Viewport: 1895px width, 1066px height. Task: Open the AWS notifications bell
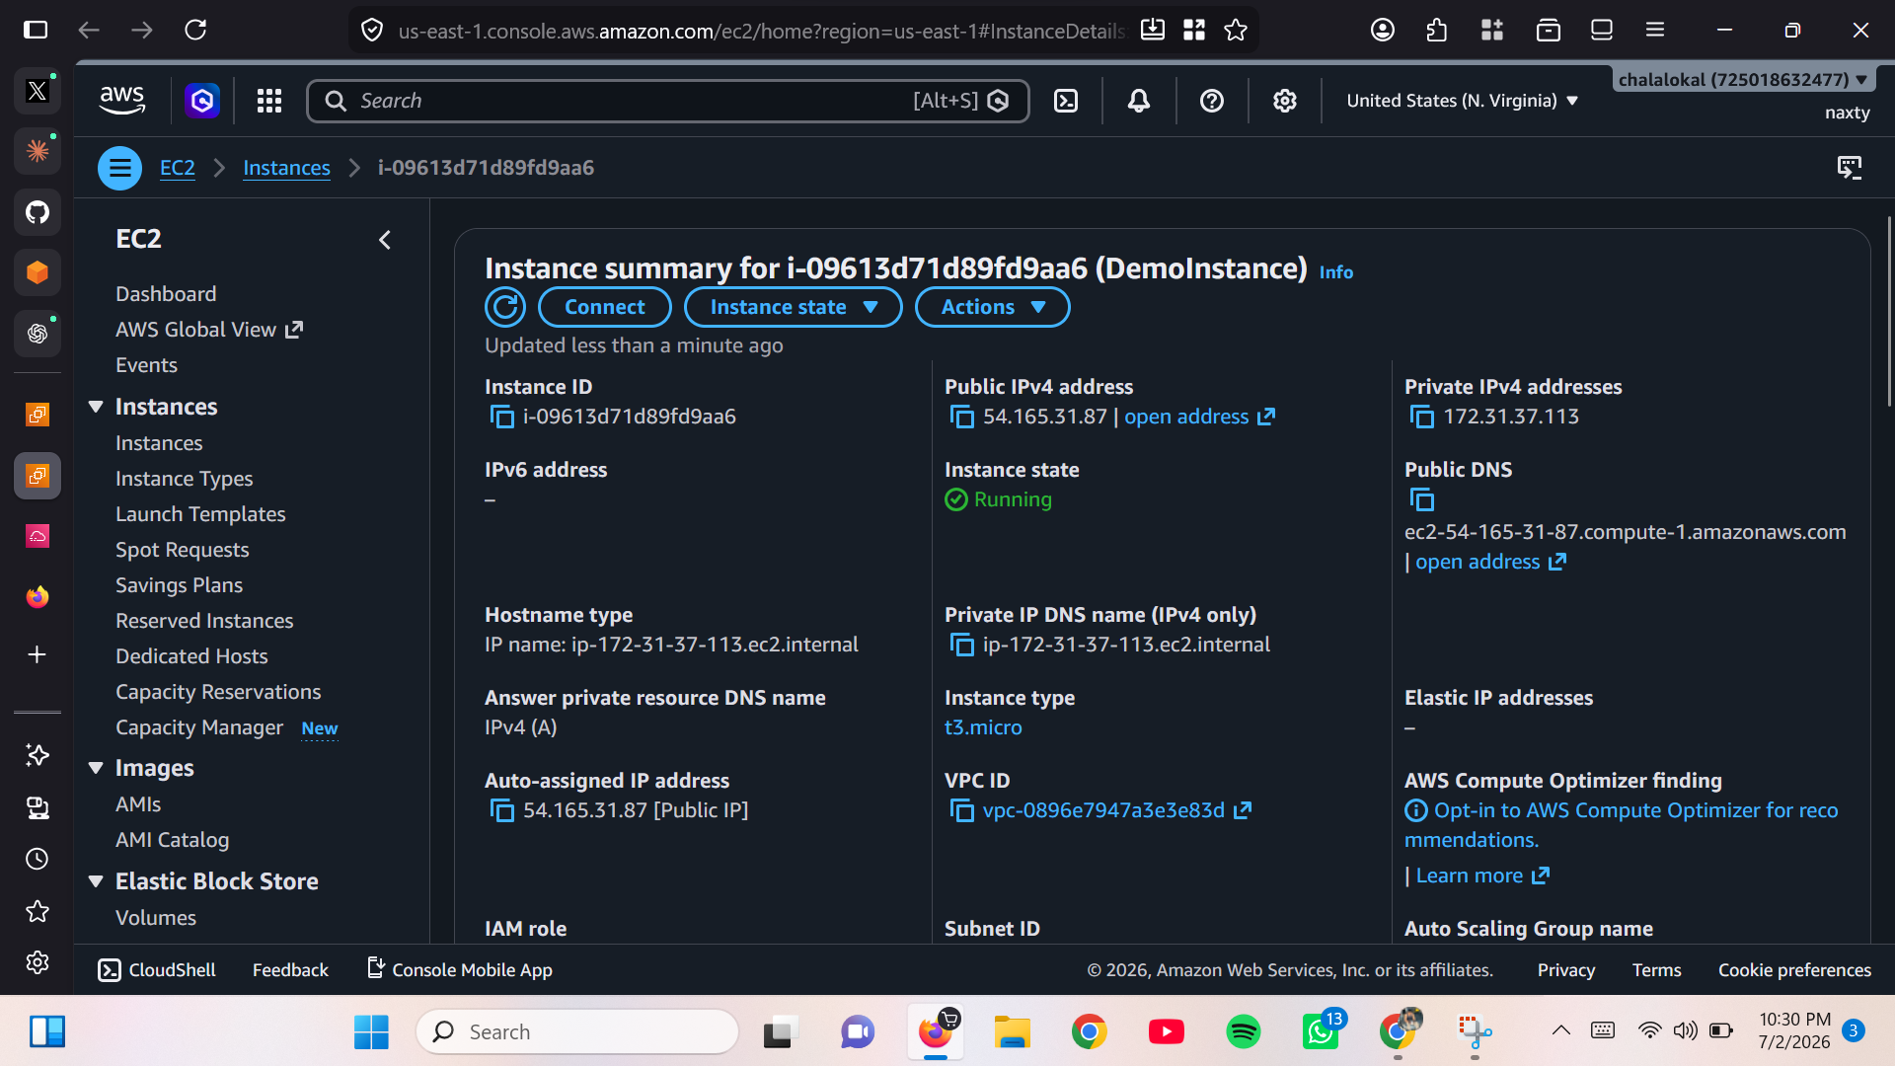point(1139,101)
